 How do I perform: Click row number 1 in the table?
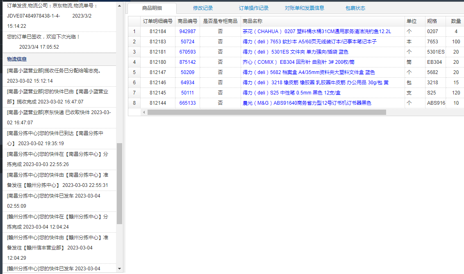point(134,31)
